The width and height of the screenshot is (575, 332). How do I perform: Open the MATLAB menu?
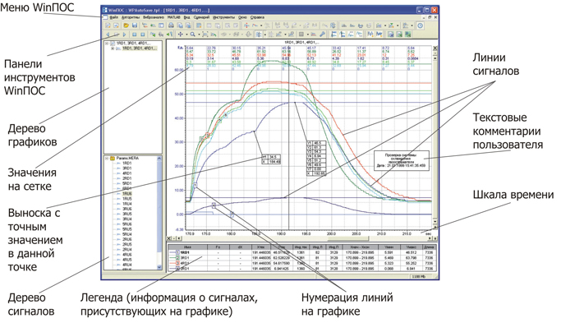[x=173, y=17]
